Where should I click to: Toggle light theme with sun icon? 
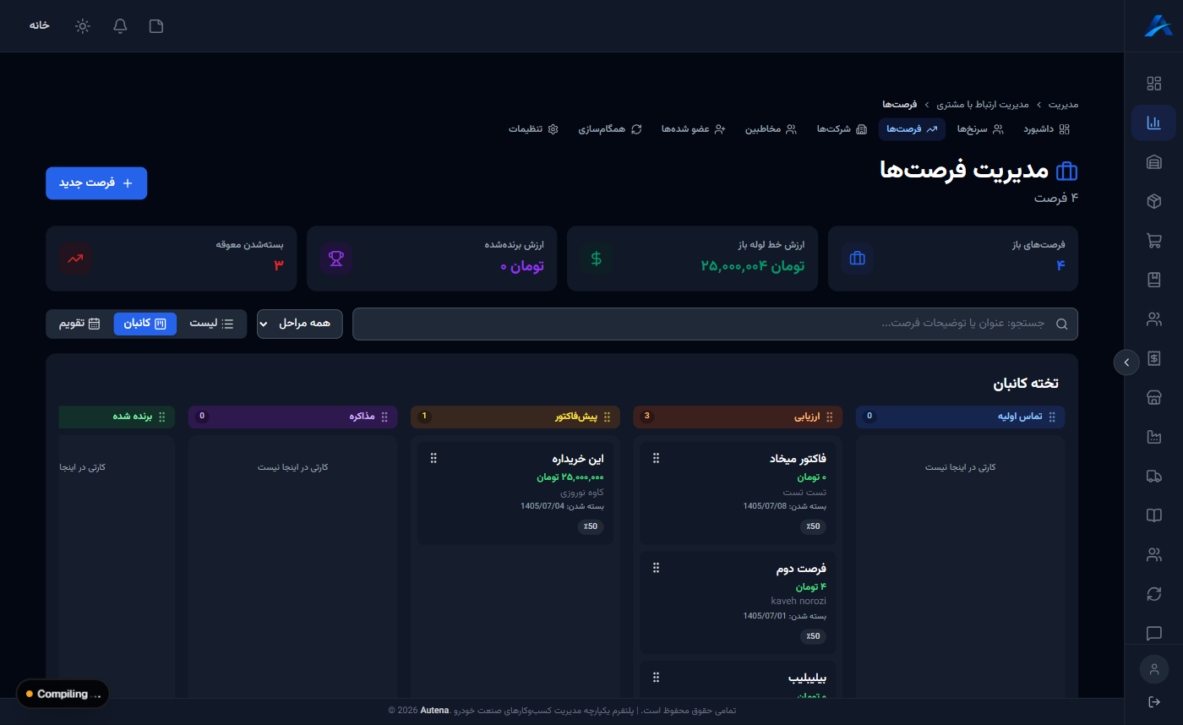click(x=82, y=26)
